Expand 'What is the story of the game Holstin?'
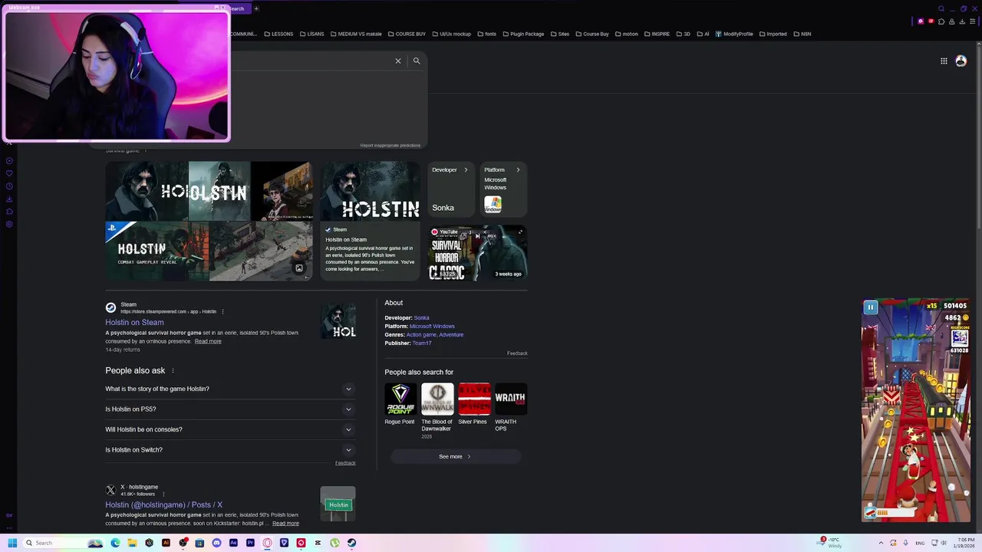Viewport: 982px width, 552px height. coord(230,389)
